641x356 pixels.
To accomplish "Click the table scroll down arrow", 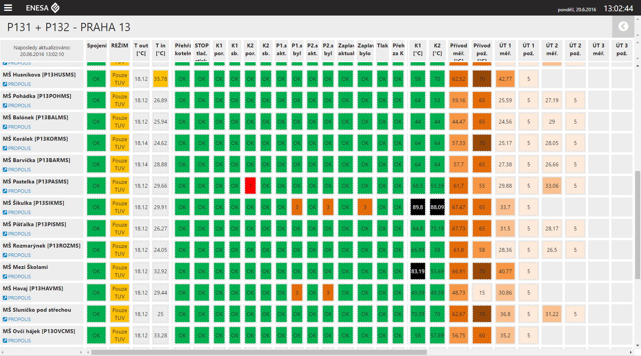I will pyautogui.click(x=638, y=346).
